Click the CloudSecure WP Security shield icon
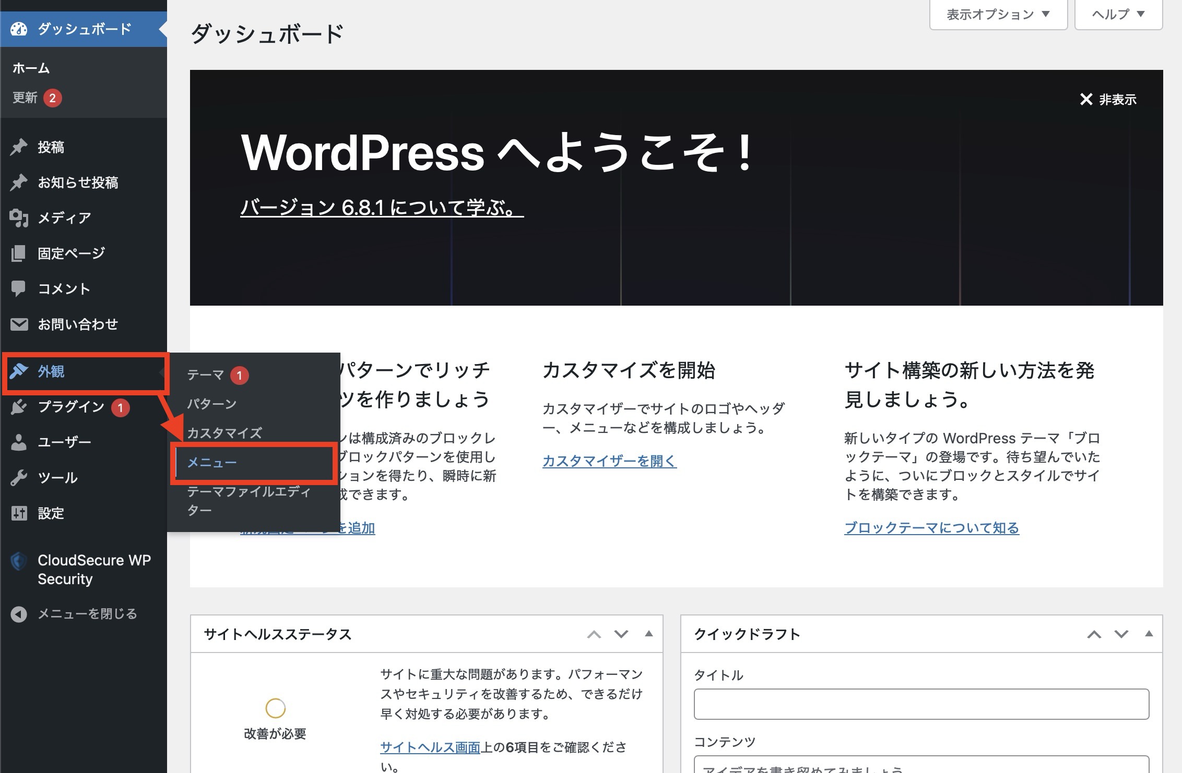1182x773 pixels. [19, 561]
